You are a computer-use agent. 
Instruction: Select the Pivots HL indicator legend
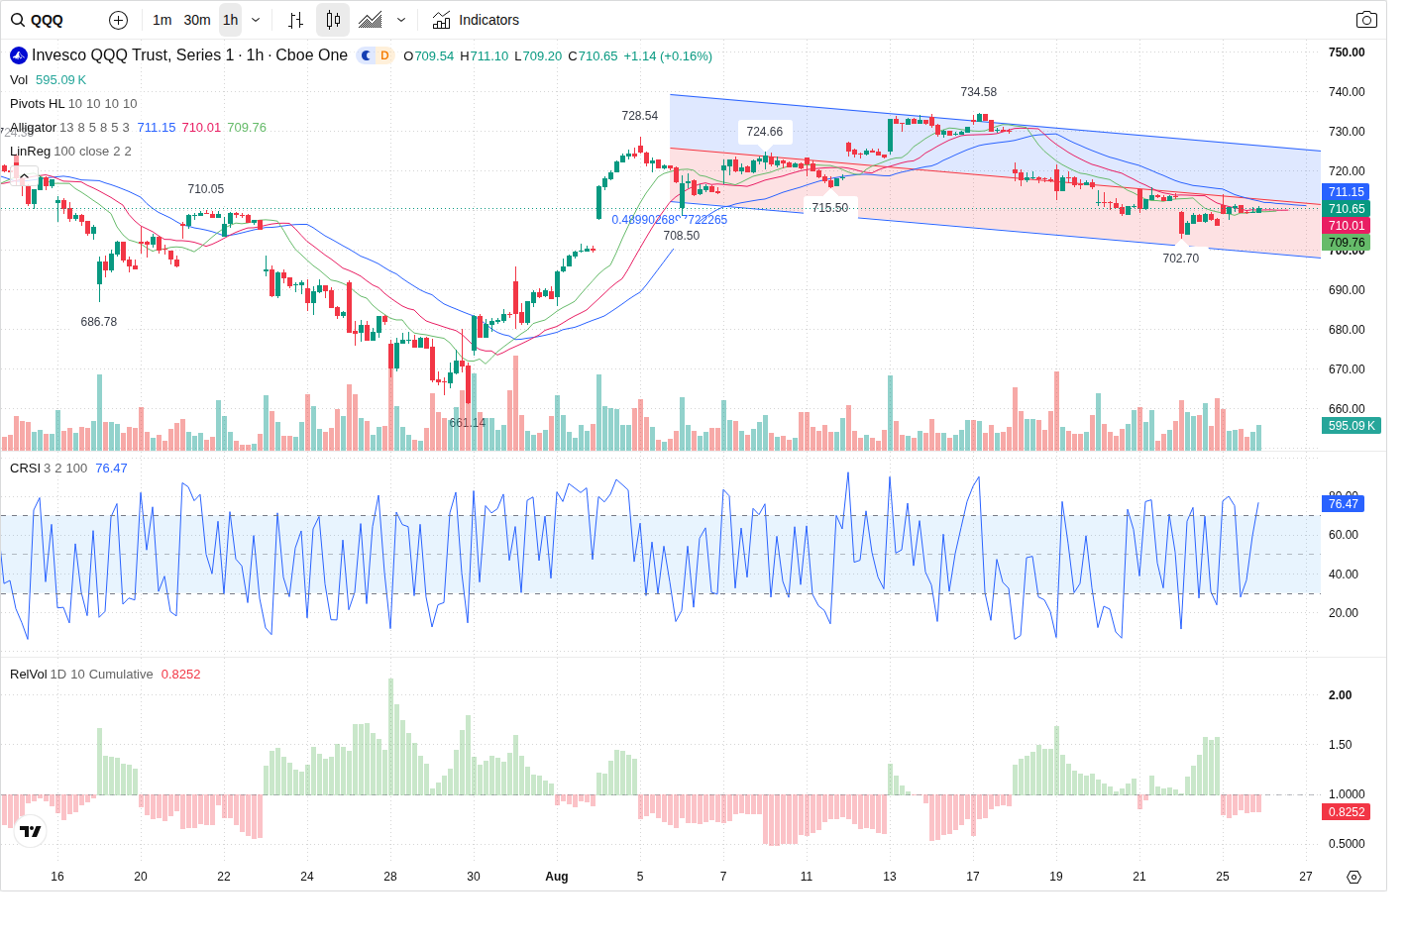(x=73, y=104)
